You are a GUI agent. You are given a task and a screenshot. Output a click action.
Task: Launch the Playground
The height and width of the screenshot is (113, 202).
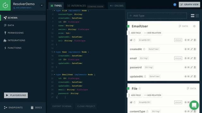point(16,95)
